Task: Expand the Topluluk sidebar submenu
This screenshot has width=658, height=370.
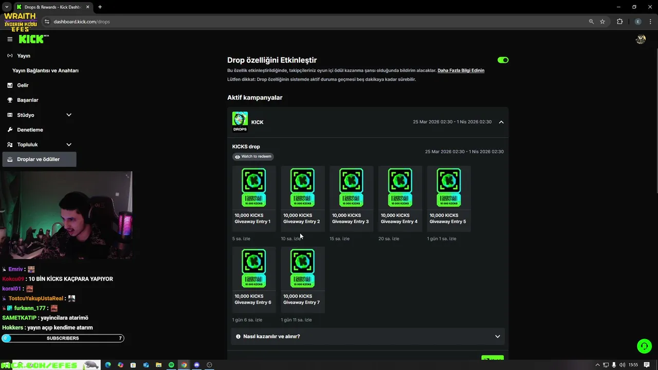Action: click(69, 144)
